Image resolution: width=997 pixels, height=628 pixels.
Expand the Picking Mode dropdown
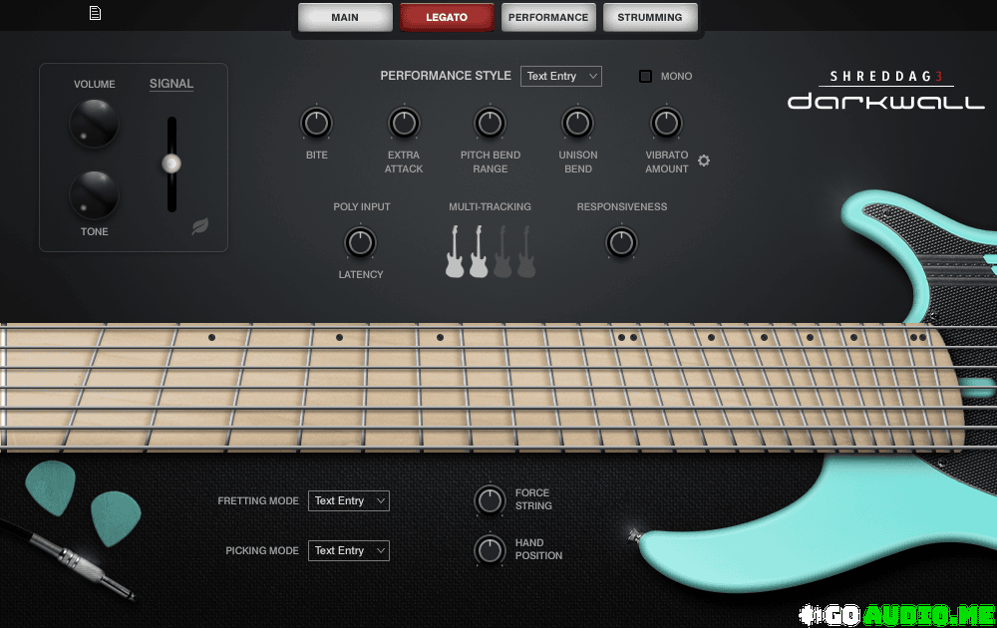click(348, 550)
